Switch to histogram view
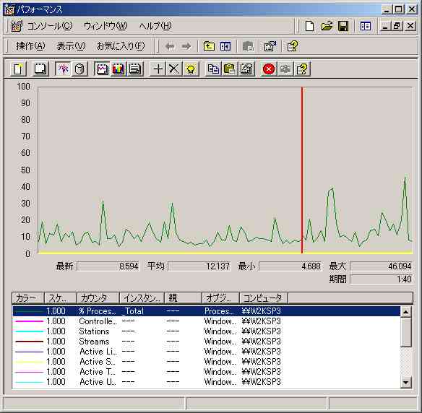This screenshot has width=422, height=413. click(x=119, y=69)
